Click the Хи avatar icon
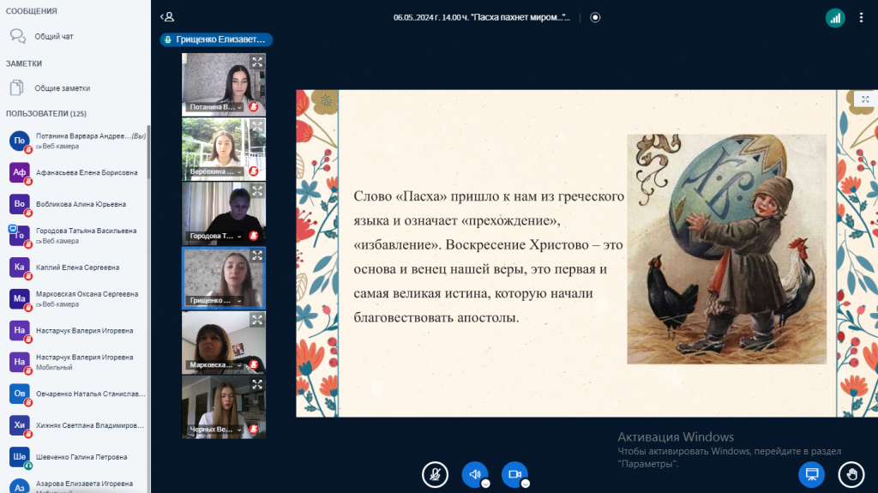This screenshot has width=878, height=493. click(20, 425)
